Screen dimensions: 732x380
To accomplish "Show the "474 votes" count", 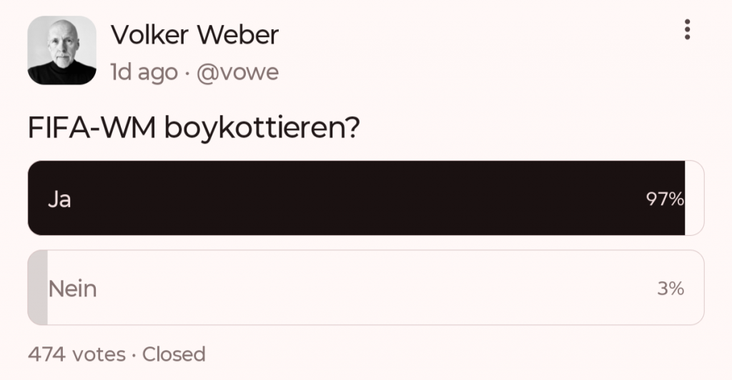I will click(x=76, y=354).
